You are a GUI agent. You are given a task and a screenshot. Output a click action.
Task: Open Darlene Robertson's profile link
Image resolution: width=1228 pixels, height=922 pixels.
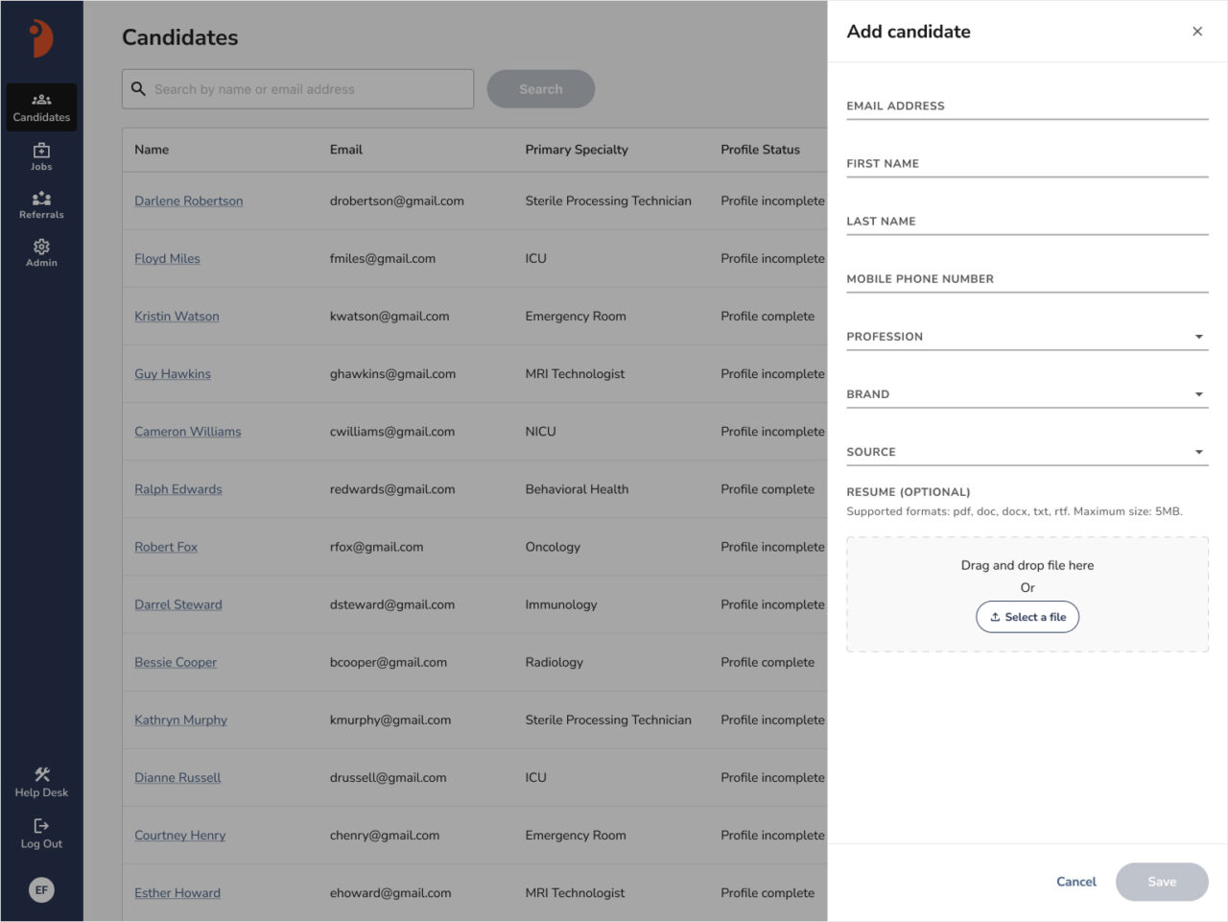(188, 201)
